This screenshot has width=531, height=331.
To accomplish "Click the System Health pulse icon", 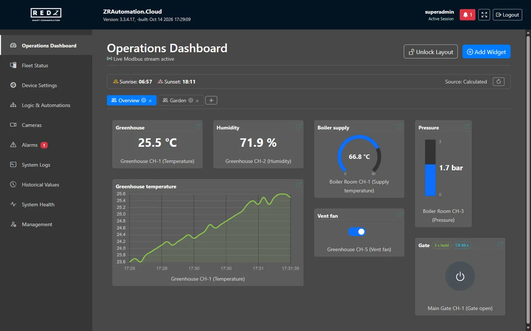I will 13,204.
